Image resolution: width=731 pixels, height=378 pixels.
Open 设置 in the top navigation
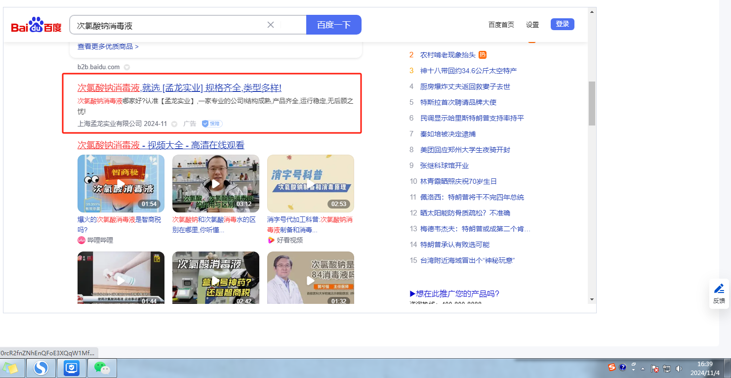point(532,25)
